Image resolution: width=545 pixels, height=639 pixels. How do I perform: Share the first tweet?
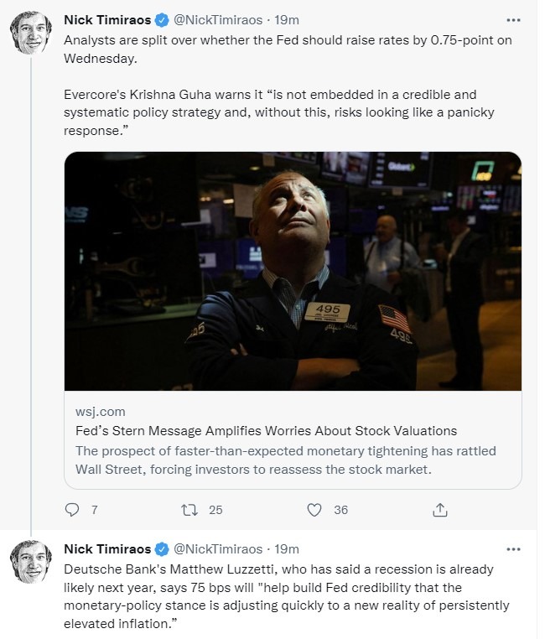click(x=439, y=509)
